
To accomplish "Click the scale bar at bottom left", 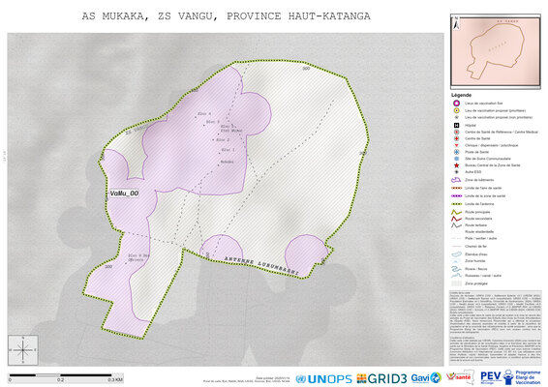I will pyautogui.click(x=66, y=377).
